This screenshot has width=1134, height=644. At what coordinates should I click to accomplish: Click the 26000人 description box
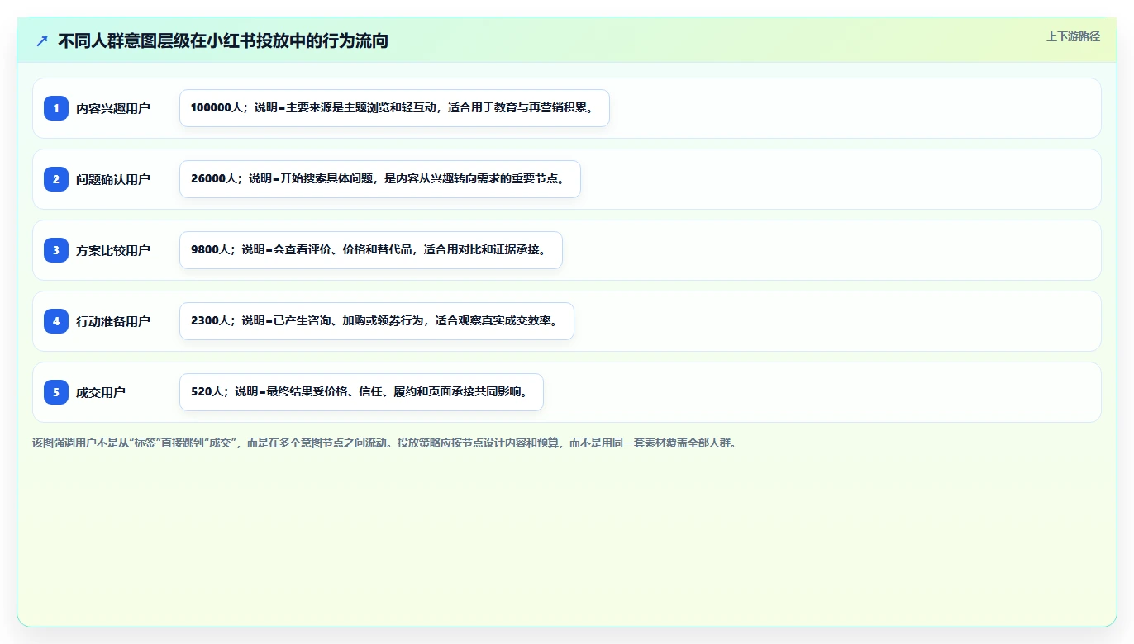pyautogui.click(x=380, y=179)
